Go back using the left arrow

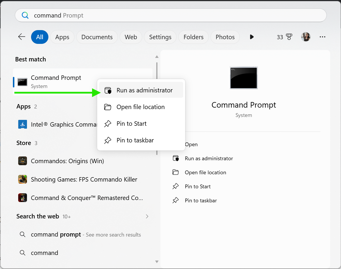coord(21,37)
